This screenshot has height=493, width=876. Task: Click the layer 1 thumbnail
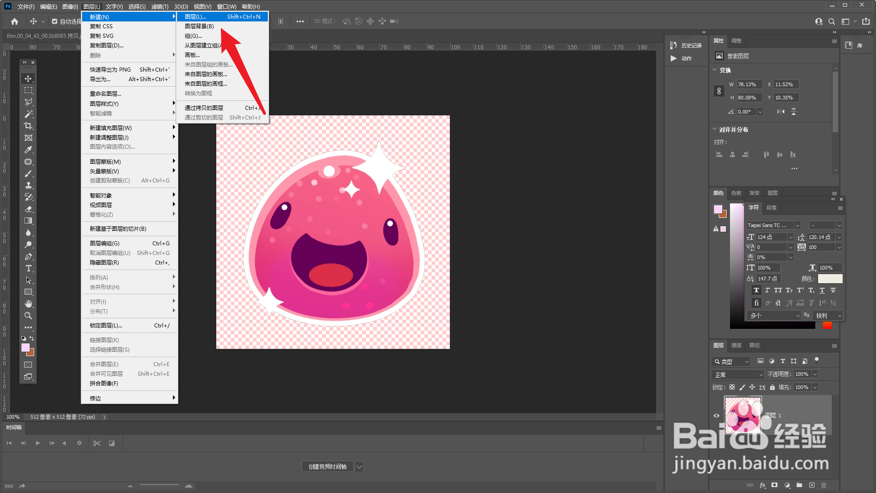[x=743, y=415]
